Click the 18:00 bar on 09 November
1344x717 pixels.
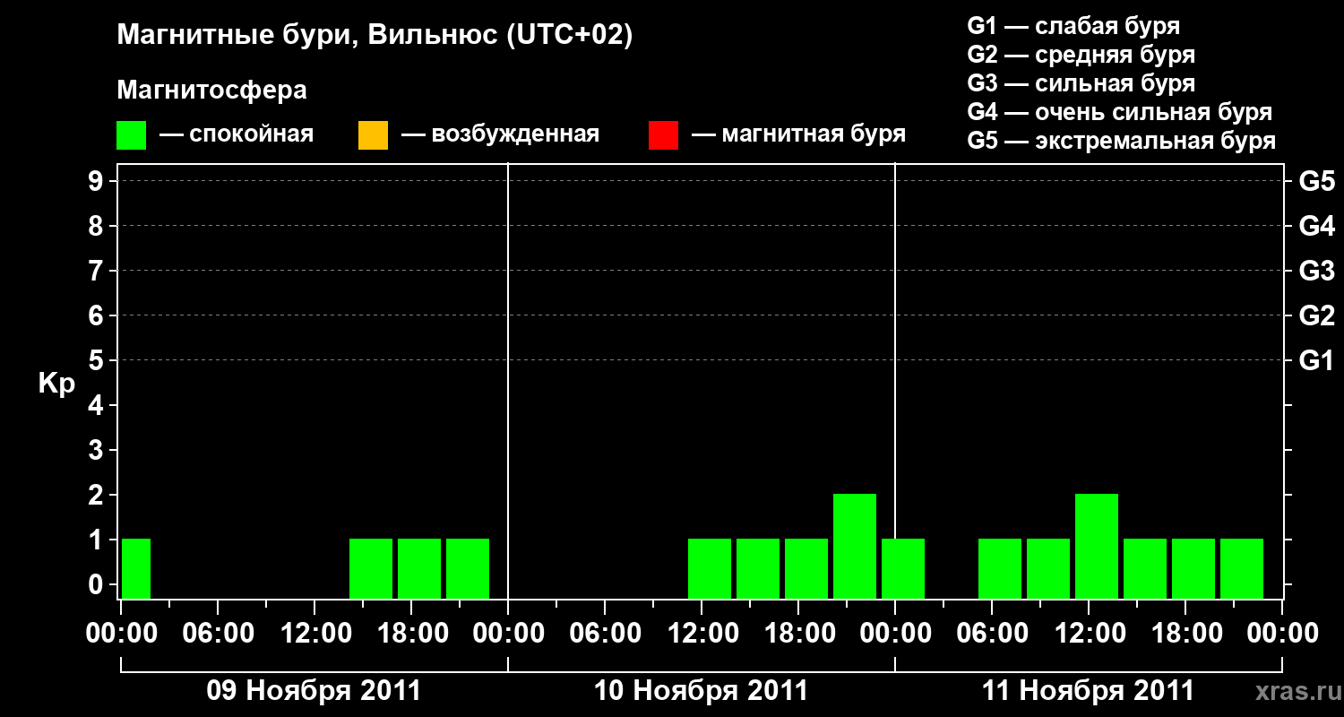click(x=419, y=568)
